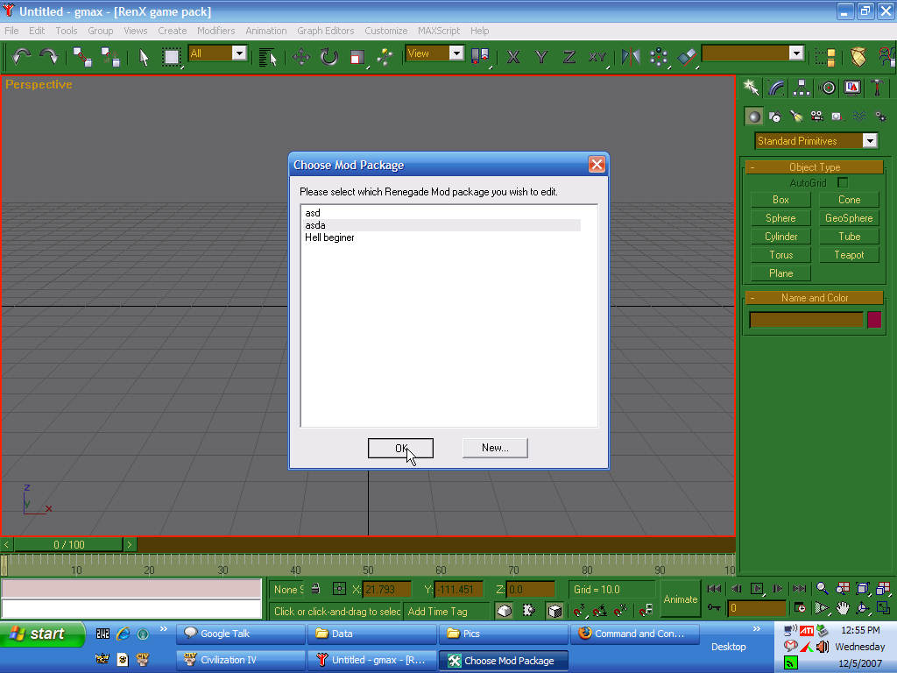Select the Rotate tool icon
This screenshot has width=897, height=673.
(x=328, y=57)
